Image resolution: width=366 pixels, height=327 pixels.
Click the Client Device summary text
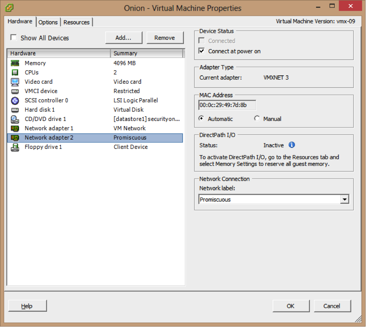tap(131, 147)
